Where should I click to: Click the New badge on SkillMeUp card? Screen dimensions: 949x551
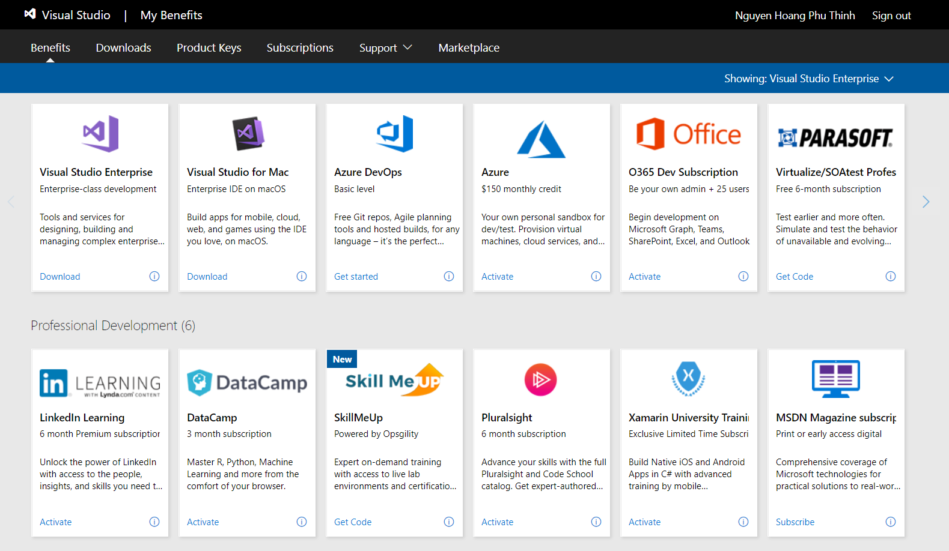[343, 359]
